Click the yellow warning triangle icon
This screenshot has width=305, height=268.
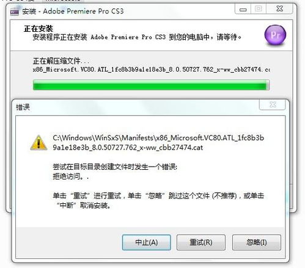click(x=39, y=143)
